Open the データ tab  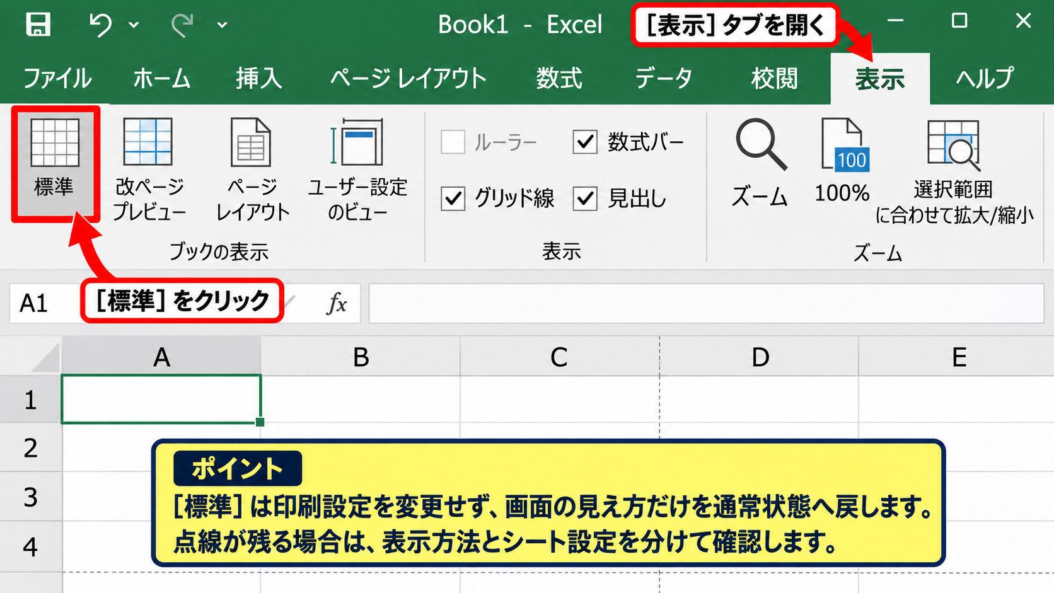(663, 79)
